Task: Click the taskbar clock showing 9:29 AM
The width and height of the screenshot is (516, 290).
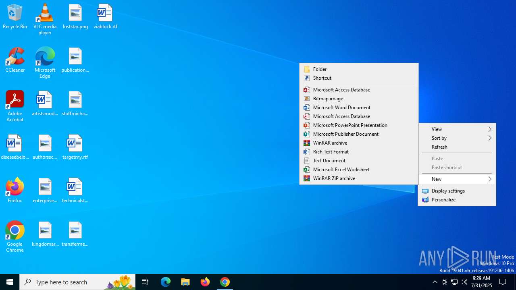Action: pos(482,282)
